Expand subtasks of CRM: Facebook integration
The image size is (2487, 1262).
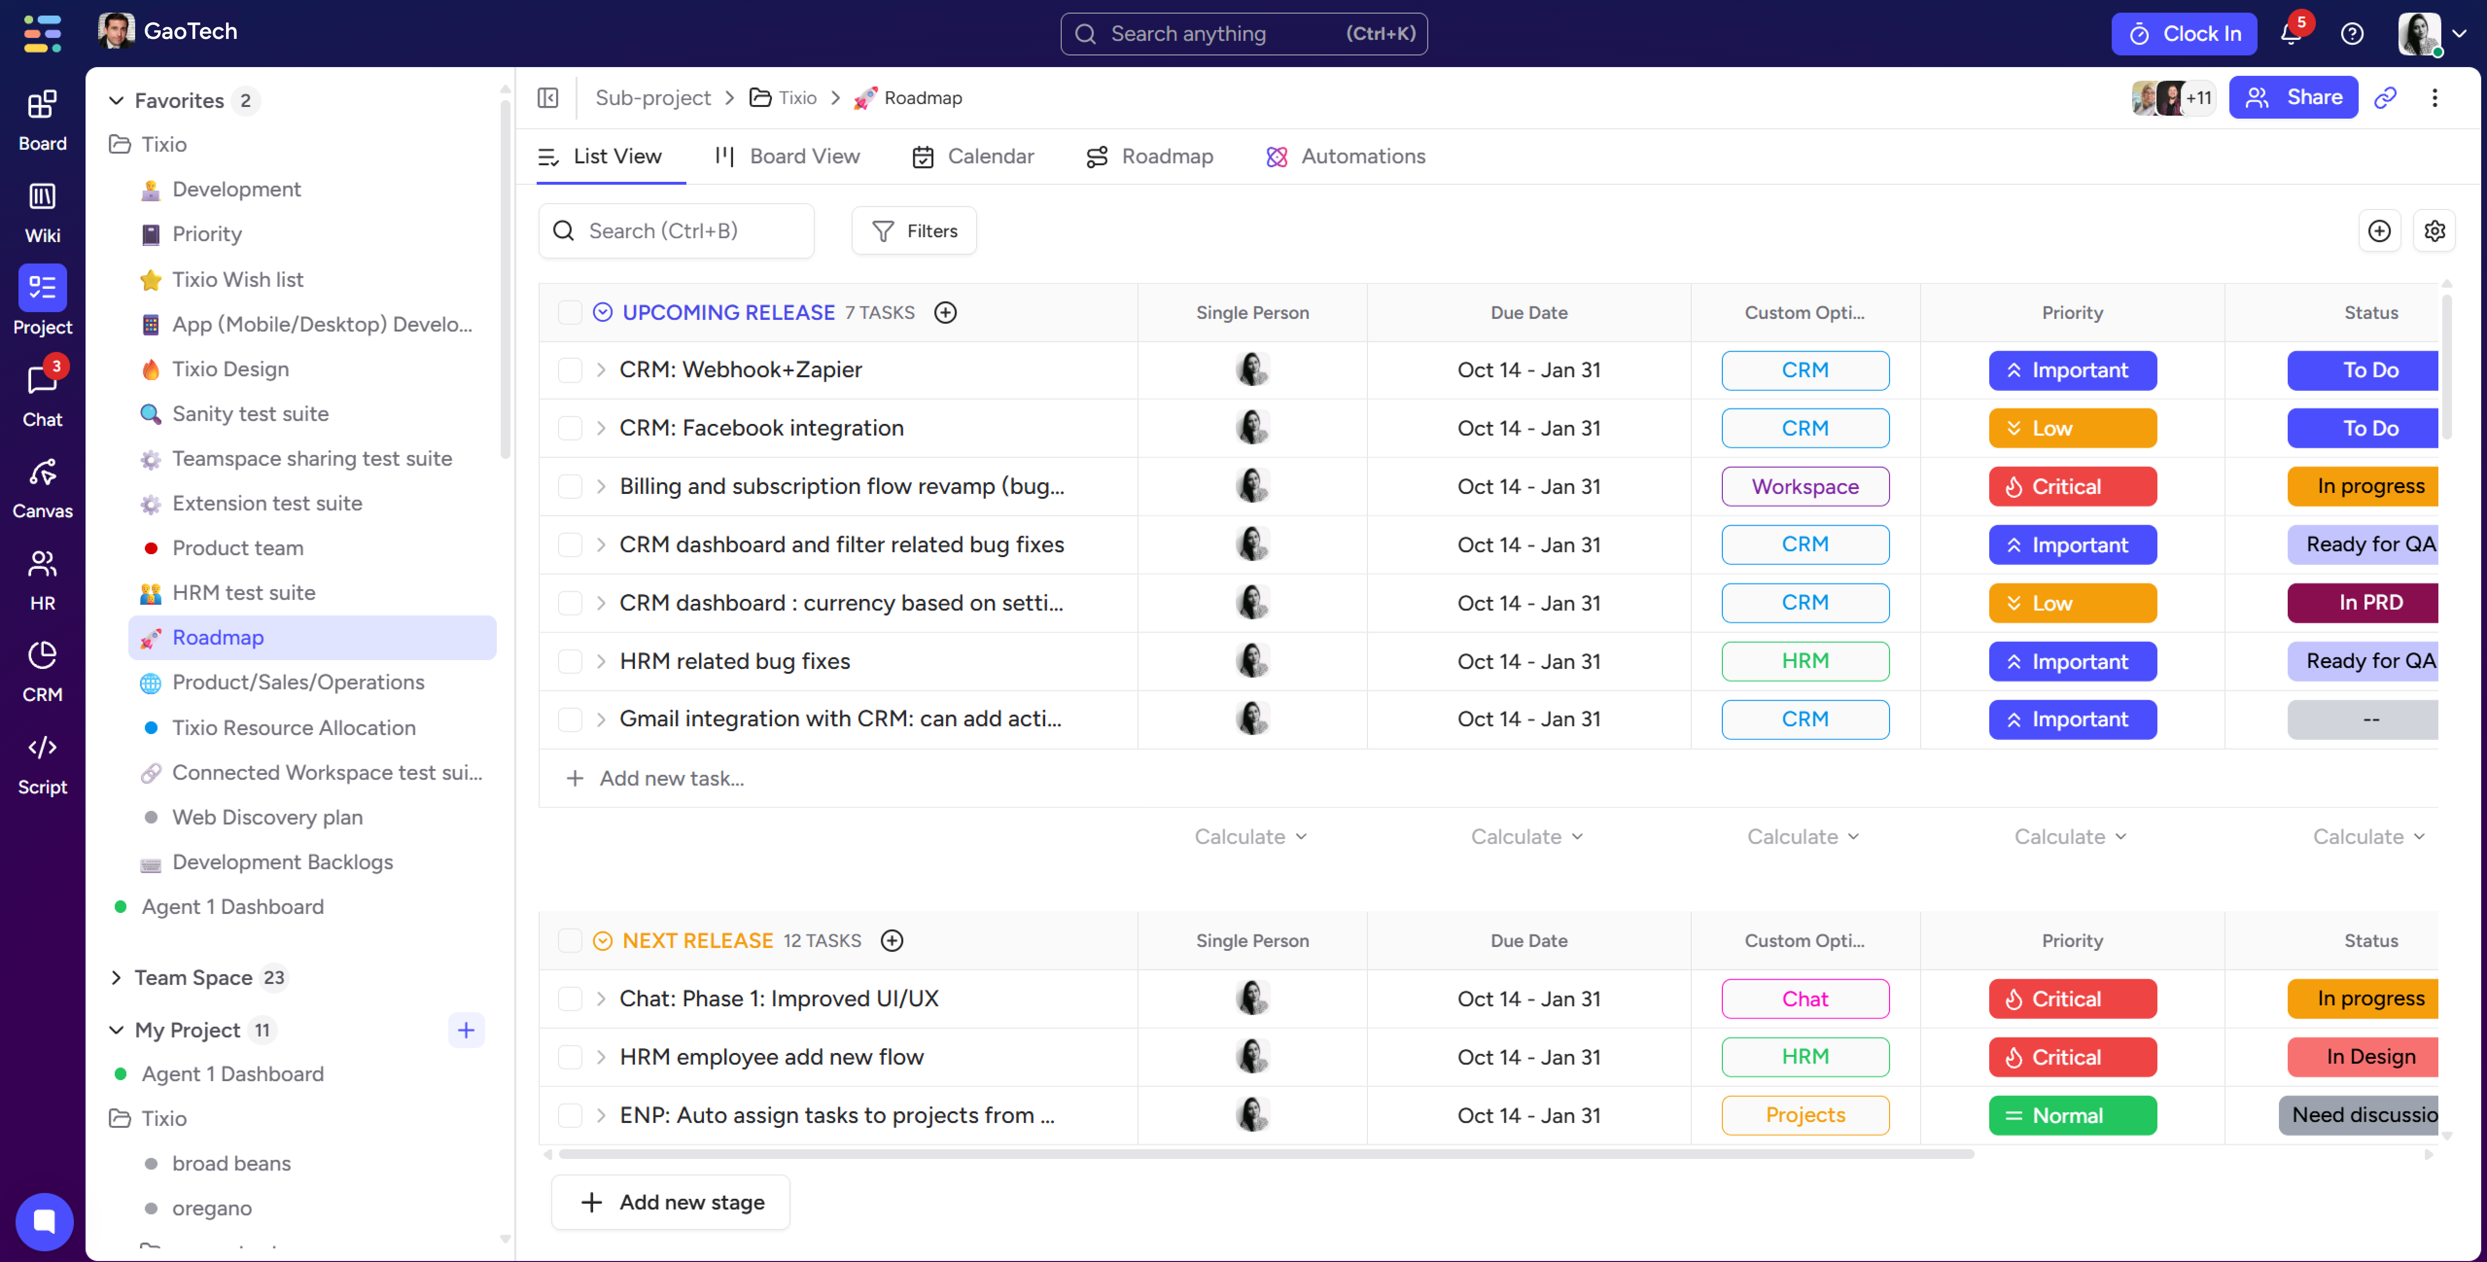point(600,429)
